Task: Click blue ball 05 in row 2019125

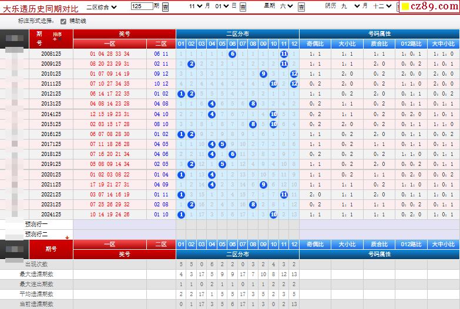Action: point(222,164)
